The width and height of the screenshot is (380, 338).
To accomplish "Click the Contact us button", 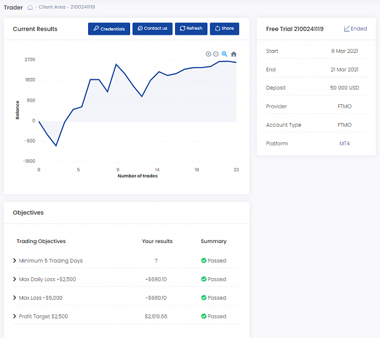I will [153, 29].
